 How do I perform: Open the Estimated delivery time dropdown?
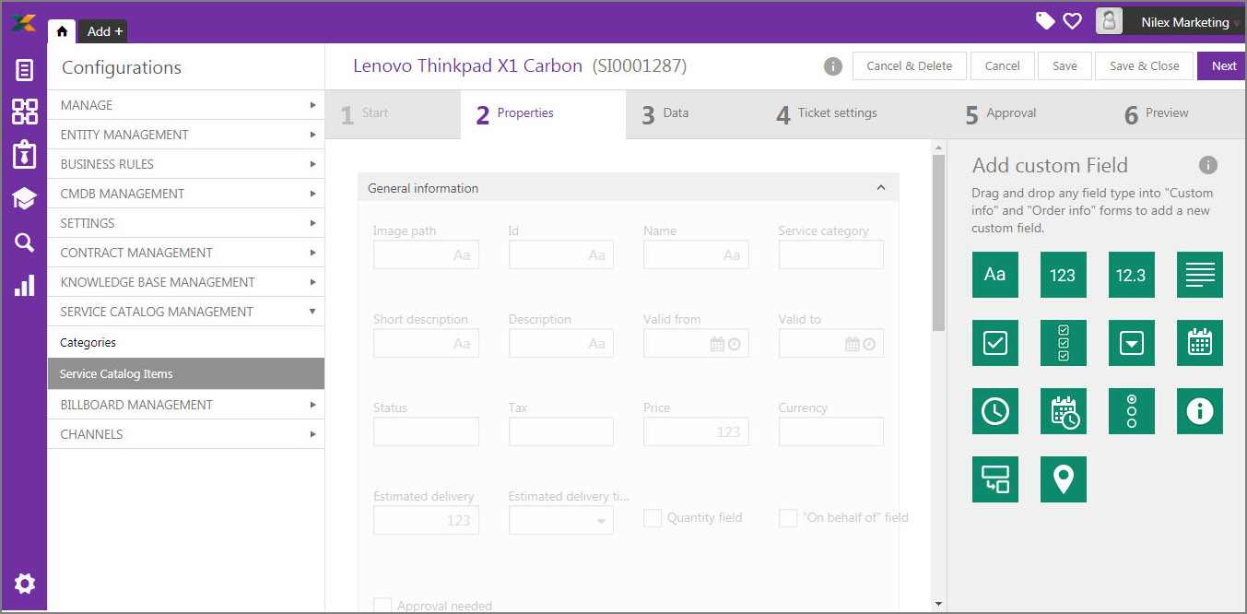(561, 521)
